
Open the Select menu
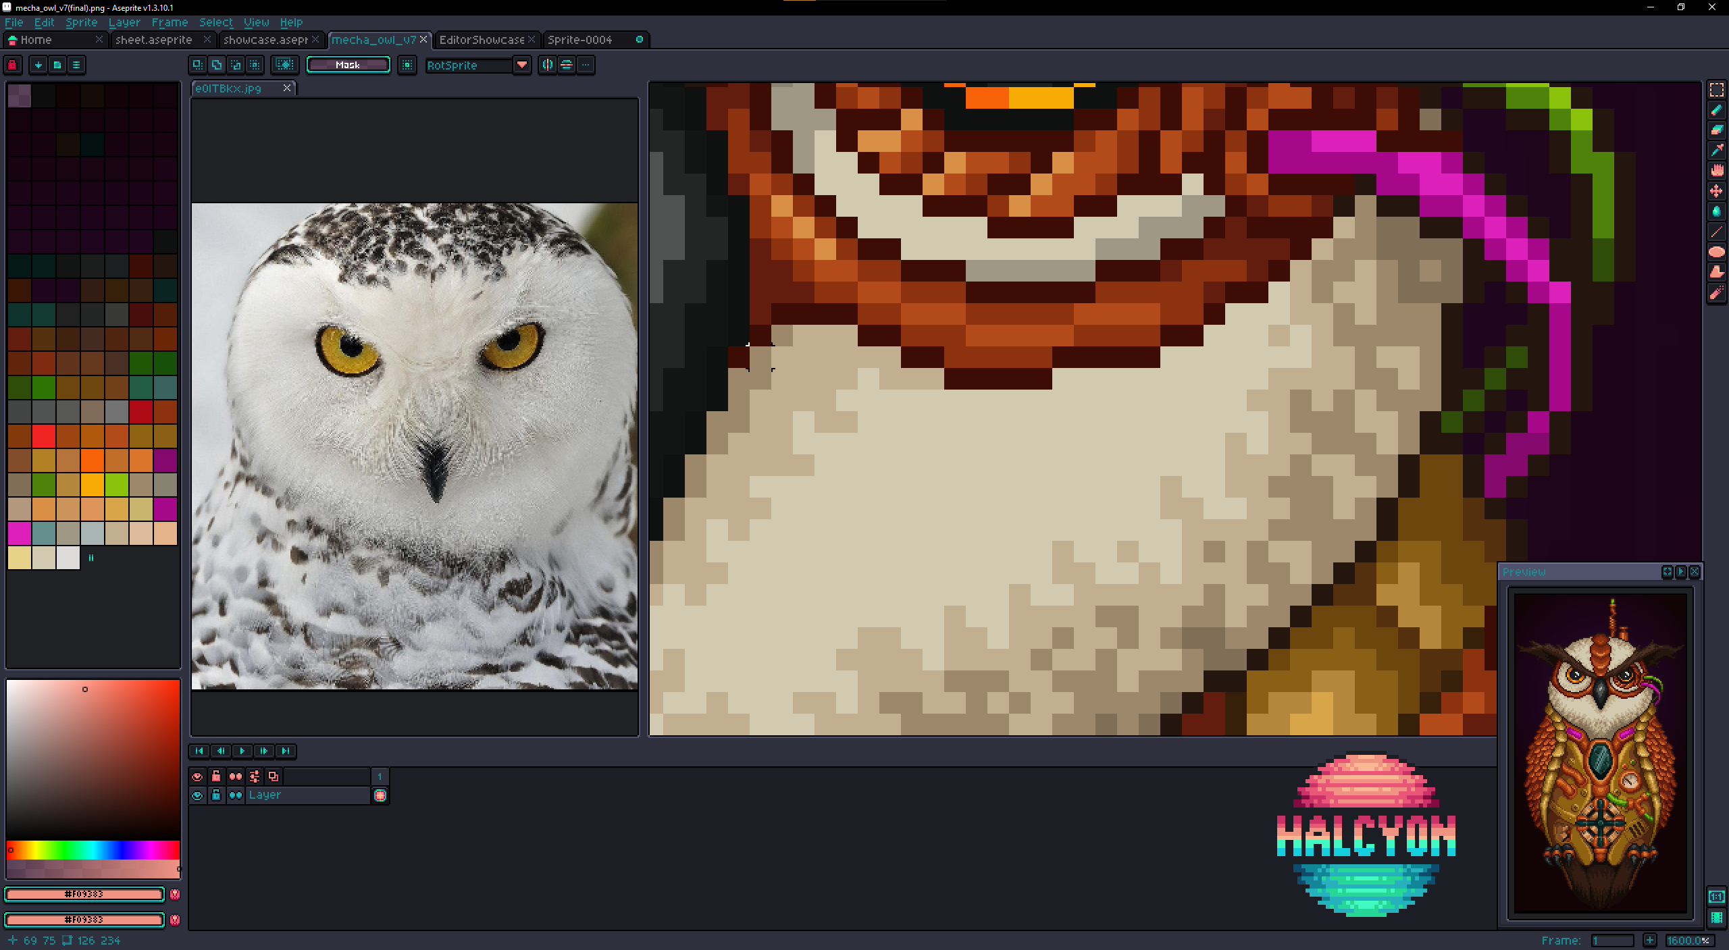pos(216,22)
